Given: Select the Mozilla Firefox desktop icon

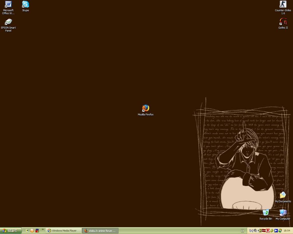Looking at the screenshot, I should (x=146, y=110).
